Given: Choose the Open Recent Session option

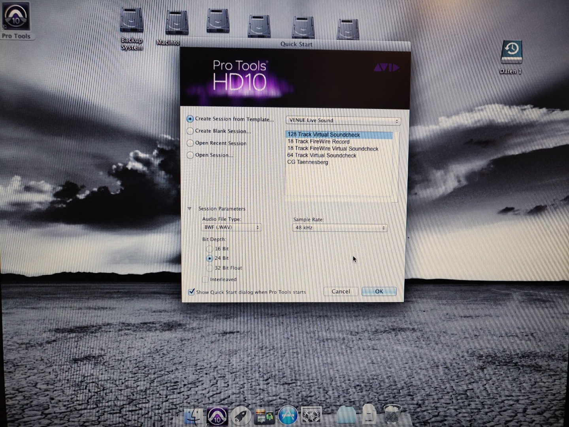Looking at the screenshot, I should point(190,143).
